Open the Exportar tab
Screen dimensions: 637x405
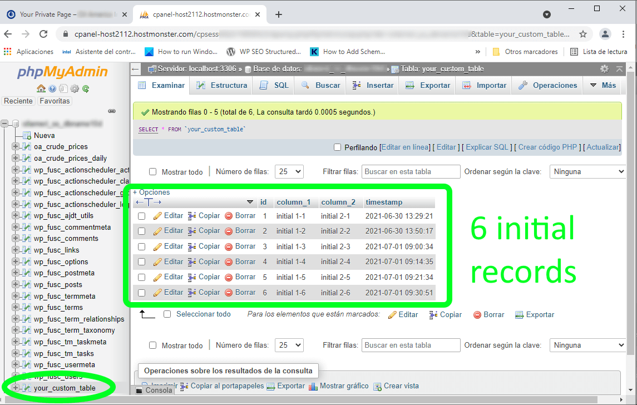pos(428,85)
